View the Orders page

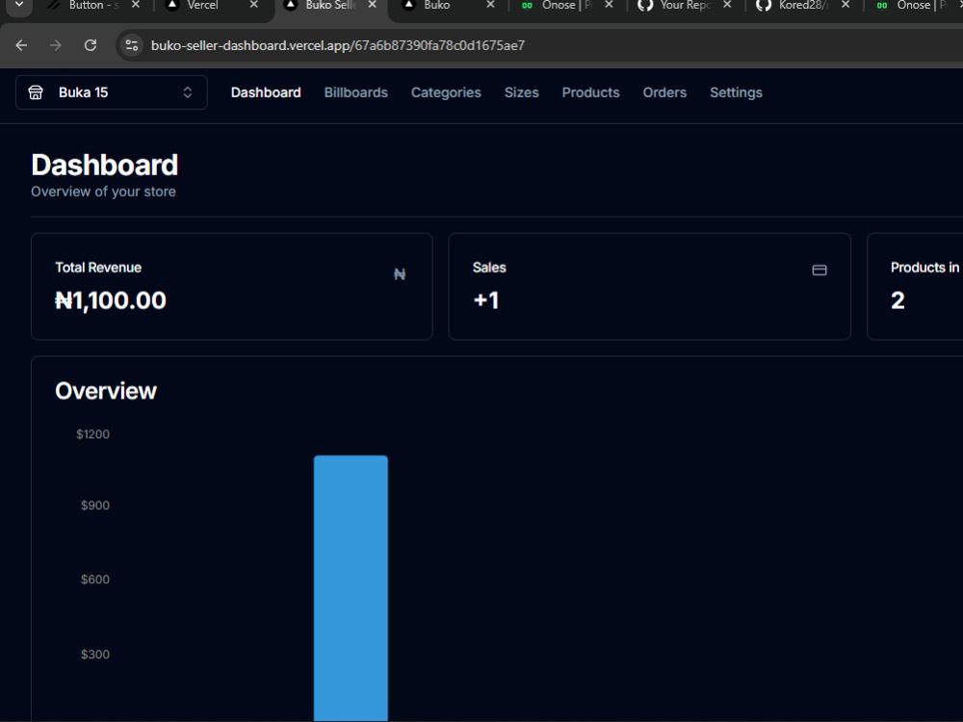coord(664,92)
